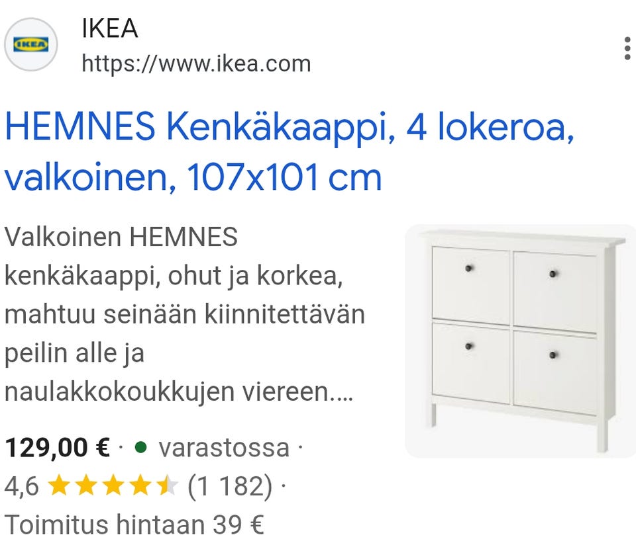Image resolution: width=636 pixels, height=547 pixels.
Task: Click the 'valkoinen, 107x101 cm' title line
Action: point(193,177)
